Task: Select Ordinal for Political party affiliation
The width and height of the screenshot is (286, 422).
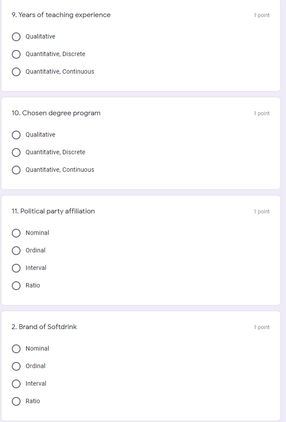Action: click(x=16, y=251)
